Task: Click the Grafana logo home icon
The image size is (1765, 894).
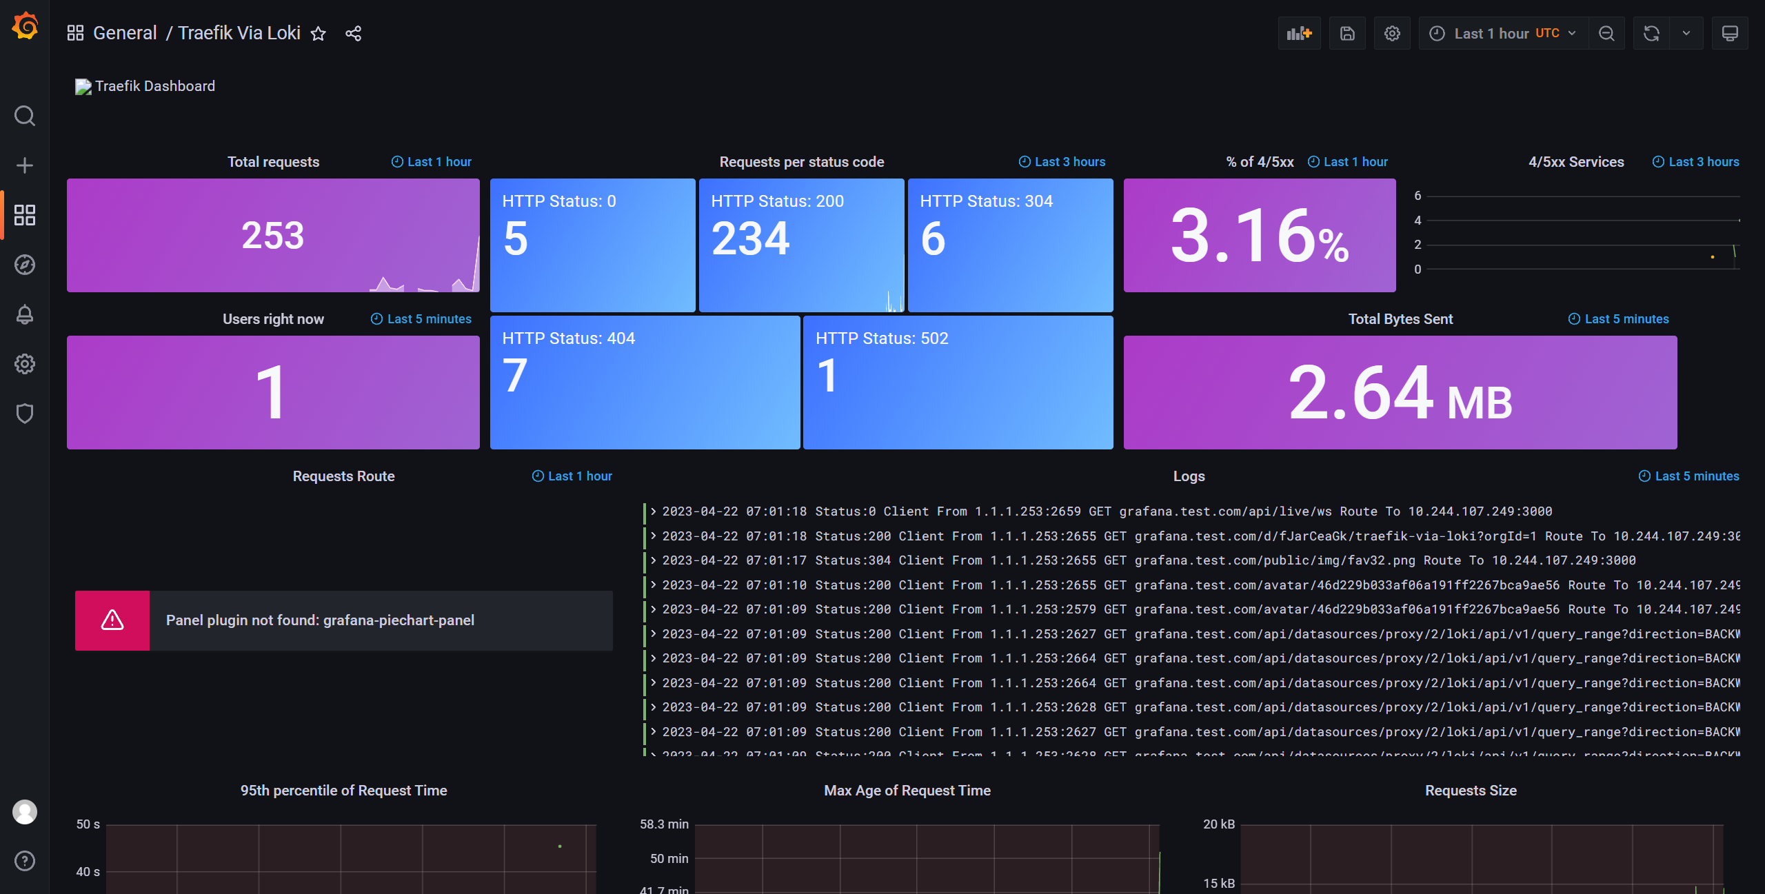Action: coord(25,28)
